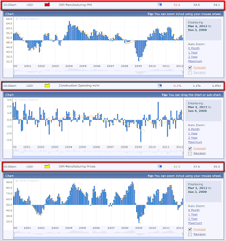Screen dimensions: 226x241
Task: Click Forecast label link in ISM Manufacturing PMI chart
Action: tap(199, 67)
